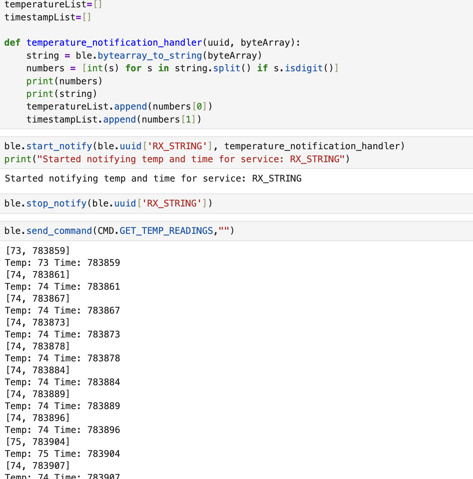
Task: Click the "Started notifying temp" output text
Action: 153,178
